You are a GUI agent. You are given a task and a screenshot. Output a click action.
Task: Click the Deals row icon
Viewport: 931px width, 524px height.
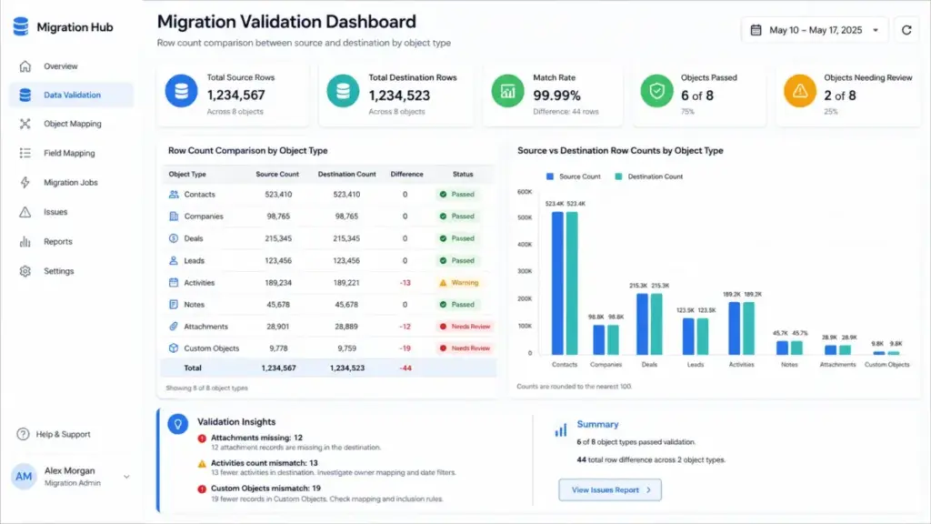click(174, 238)
